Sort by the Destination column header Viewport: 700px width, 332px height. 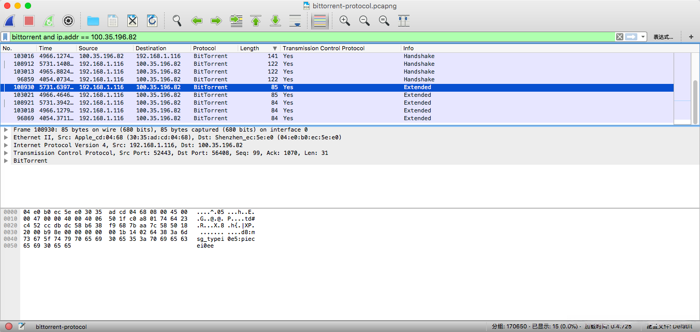tap(162, 48)
